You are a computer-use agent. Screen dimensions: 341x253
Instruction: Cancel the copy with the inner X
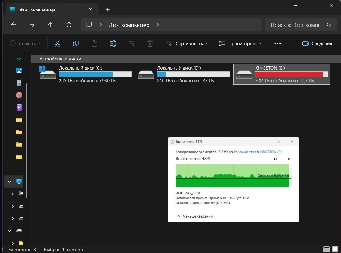tap(289, 159)
